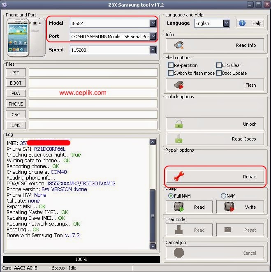Click the log scroll down arrow
271x272 pixels.
tap(153, 246)
